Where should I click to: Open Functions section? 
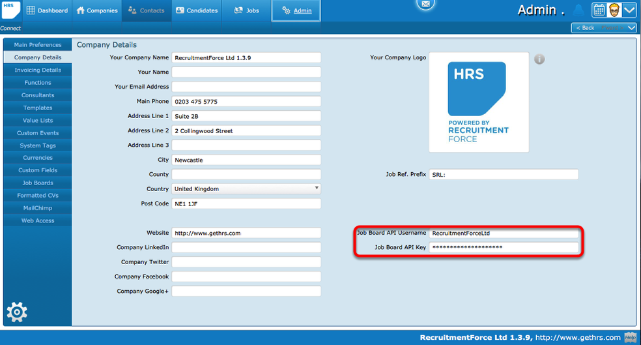[38, 82]
